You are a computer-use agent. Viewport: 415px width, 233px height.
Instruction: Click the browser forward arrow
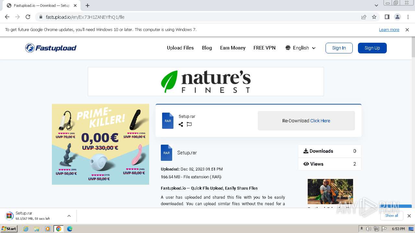point(18,17)
